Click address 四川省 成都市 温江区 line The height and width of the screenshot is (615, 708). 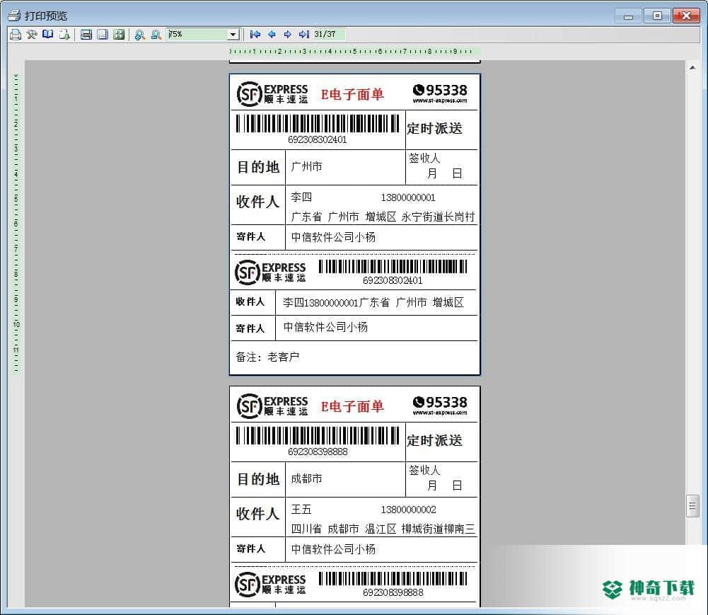pos(383,529)
